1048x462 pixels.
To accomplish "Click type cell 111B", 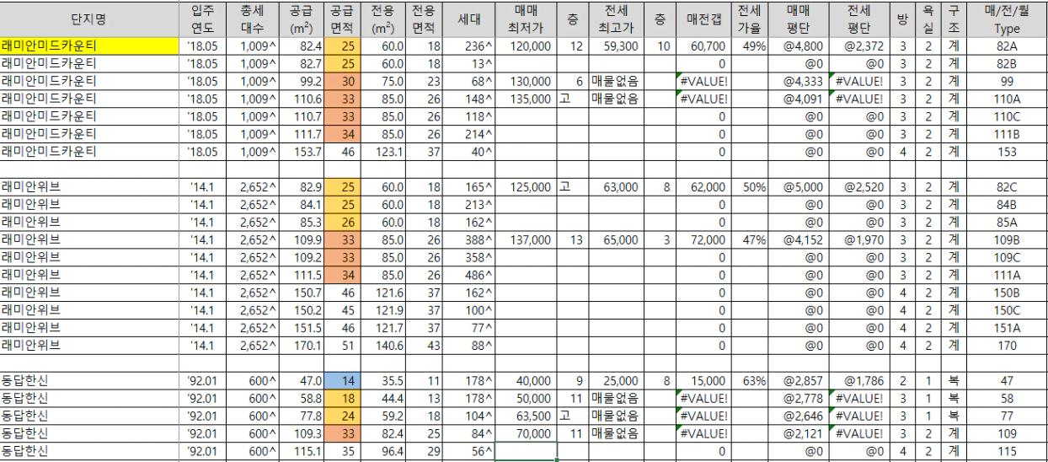I will (1006, 134).
